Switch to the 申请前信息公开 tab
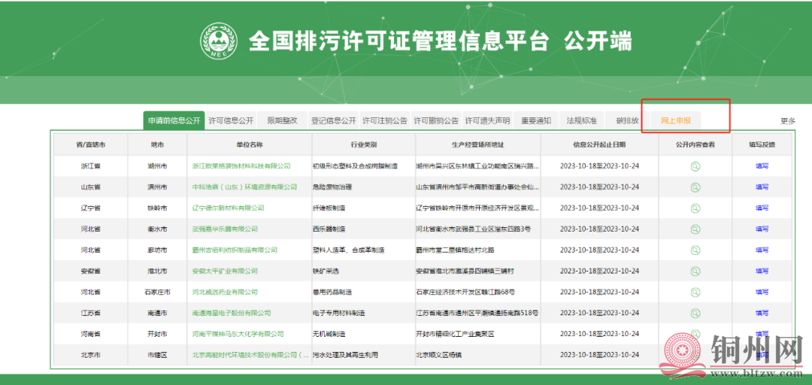The width and height of the screenshot is (812, 385). point(174,121)
